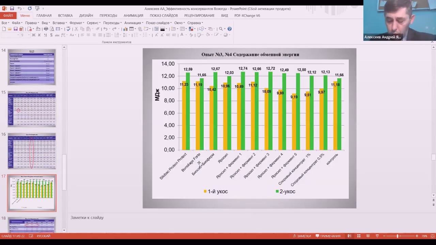Run the spelling check ABC icon

click(x=68, y=29)
